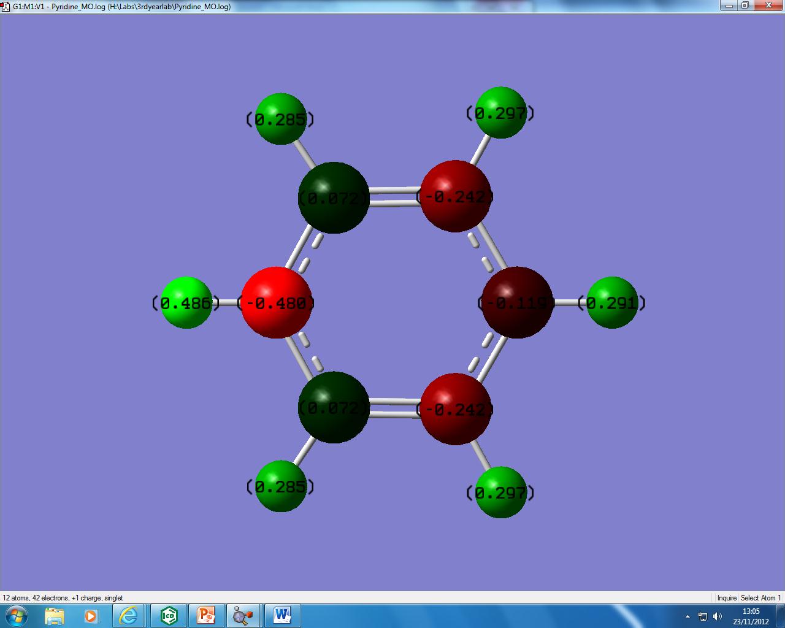The width and height of the screenshot is (785, 628).
Task: Show hidden system tray icons
Action: 687,616
